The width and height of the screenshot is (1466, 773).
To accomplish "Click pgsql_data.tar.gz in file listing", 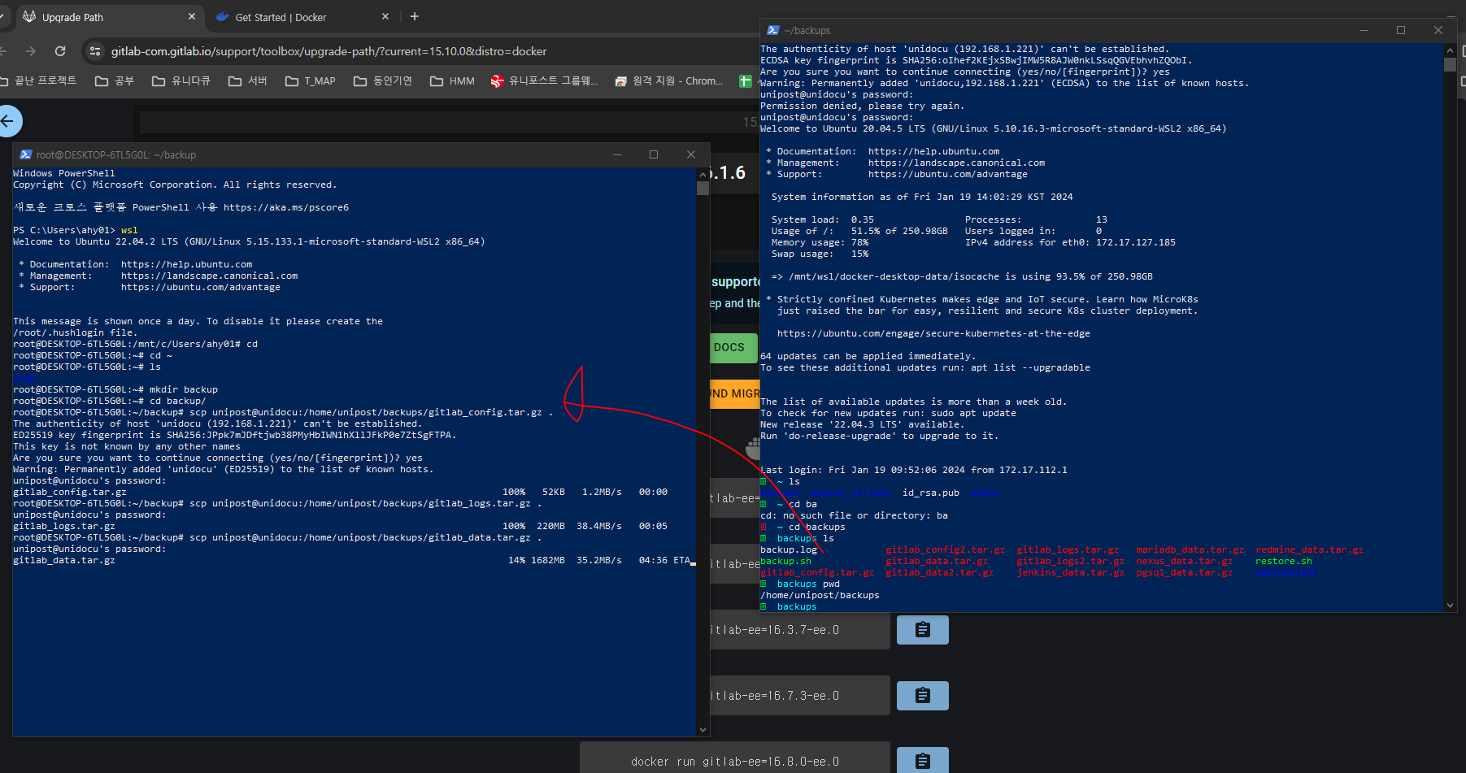I will 1184,572.
